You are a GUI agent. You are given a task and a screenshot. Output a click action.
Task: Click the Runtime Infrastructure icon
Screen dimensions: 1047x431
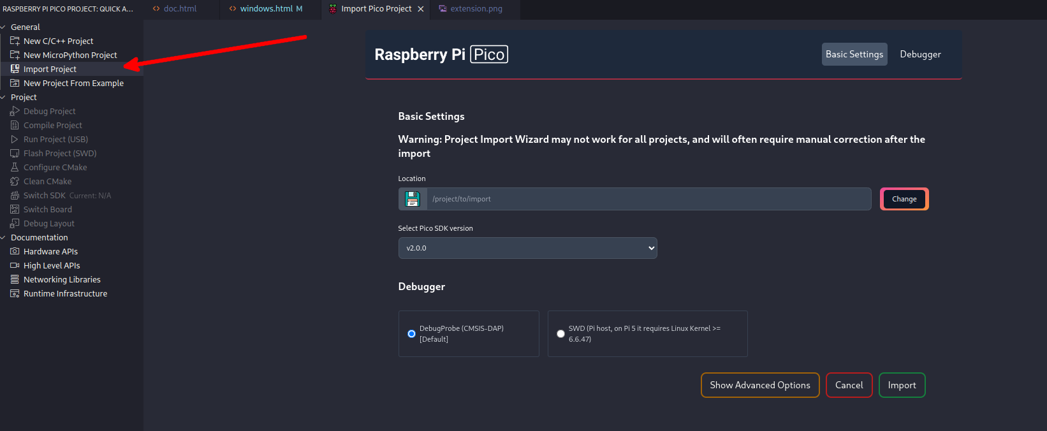(15, 293)
